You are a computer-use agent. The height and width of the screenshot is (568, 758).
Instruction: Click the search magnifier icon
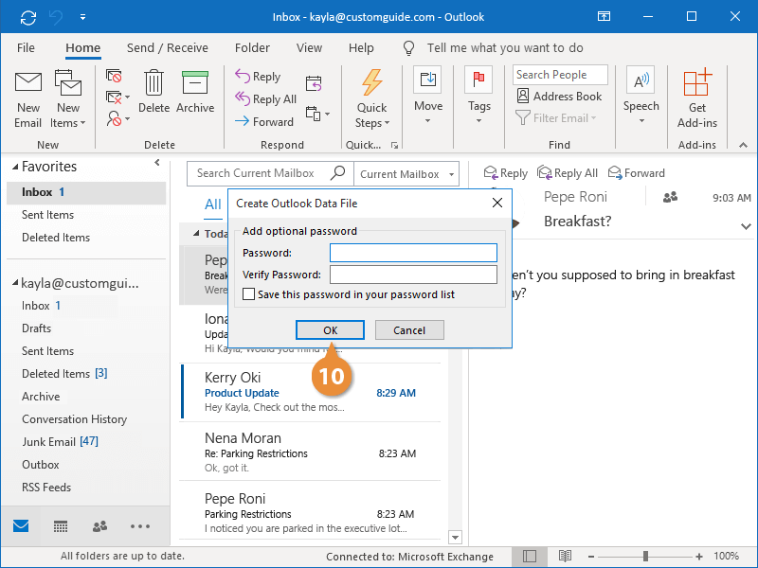tap(337, 173)
